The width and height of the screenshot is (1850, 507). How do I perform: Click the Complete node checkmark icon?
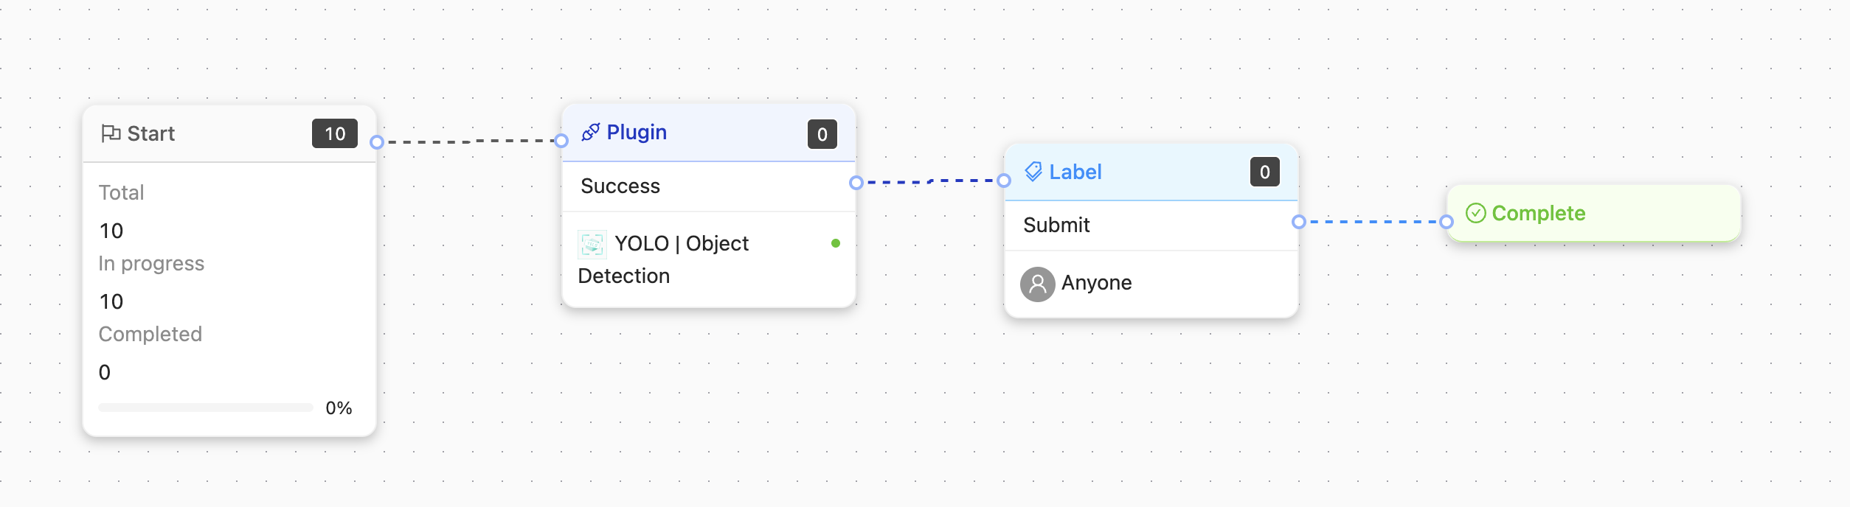1475,213
